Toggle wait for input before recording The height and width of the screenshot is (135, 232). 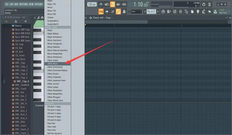pyautogui.click(x=107, y=4)
